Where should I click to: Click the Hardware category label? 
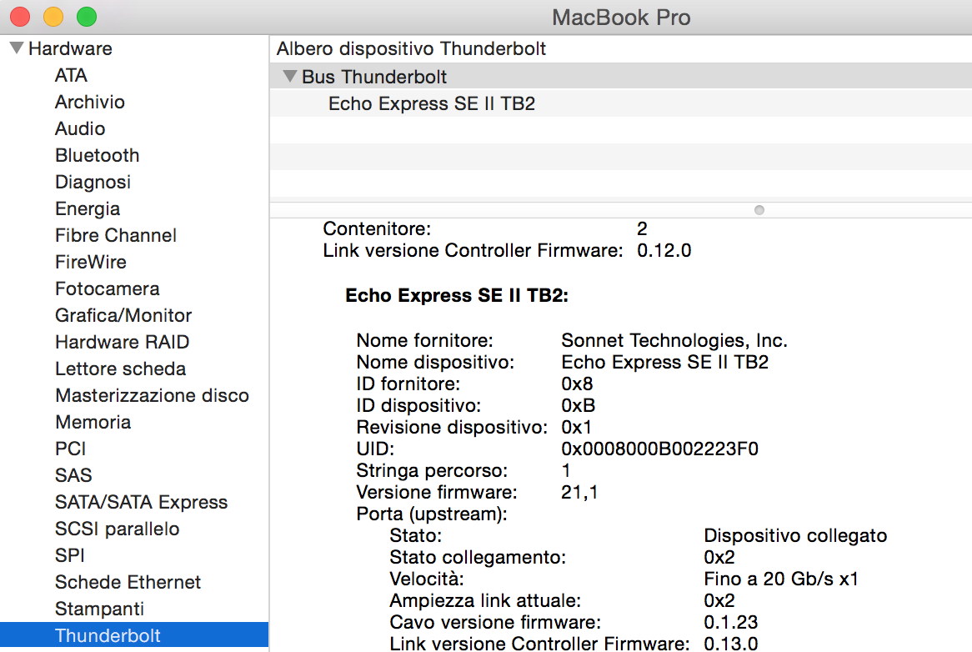[70, 48]
